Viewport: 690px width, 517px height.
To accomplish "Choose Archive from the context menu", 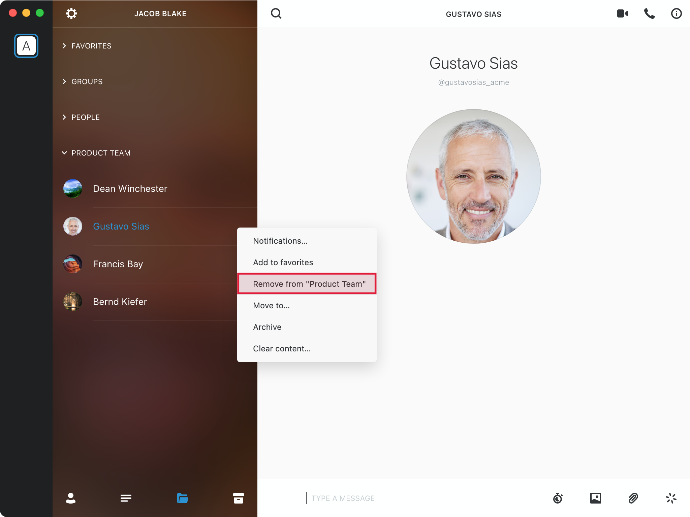I will click(307, 327).
